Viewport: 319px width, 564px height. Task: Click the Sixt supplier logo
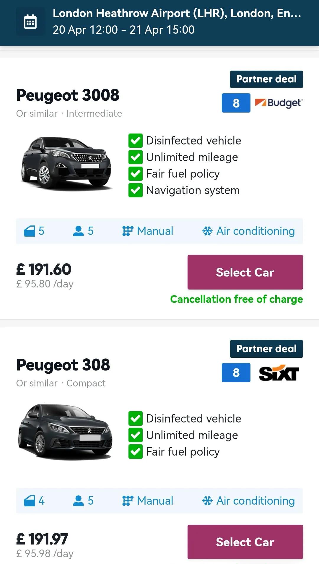pyautogui.click(x=279, y=373)
